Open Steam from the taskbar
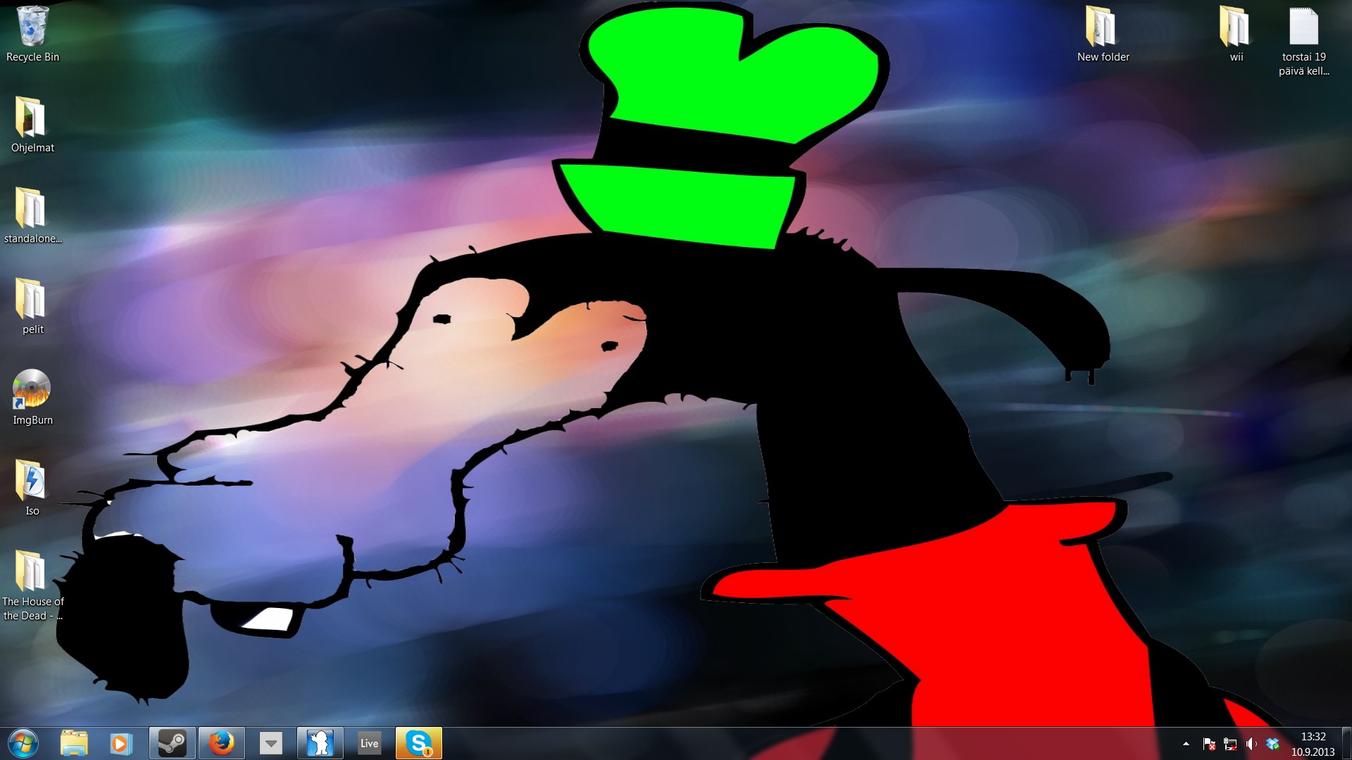This screenshot has width=1352, height=760. coord(172,743)
